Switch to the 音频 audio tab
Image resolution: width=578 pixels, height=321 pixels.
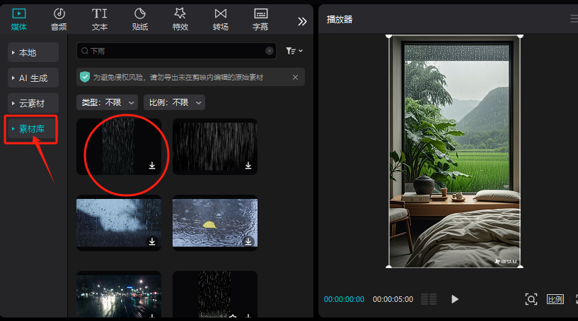tap(59, 20)
